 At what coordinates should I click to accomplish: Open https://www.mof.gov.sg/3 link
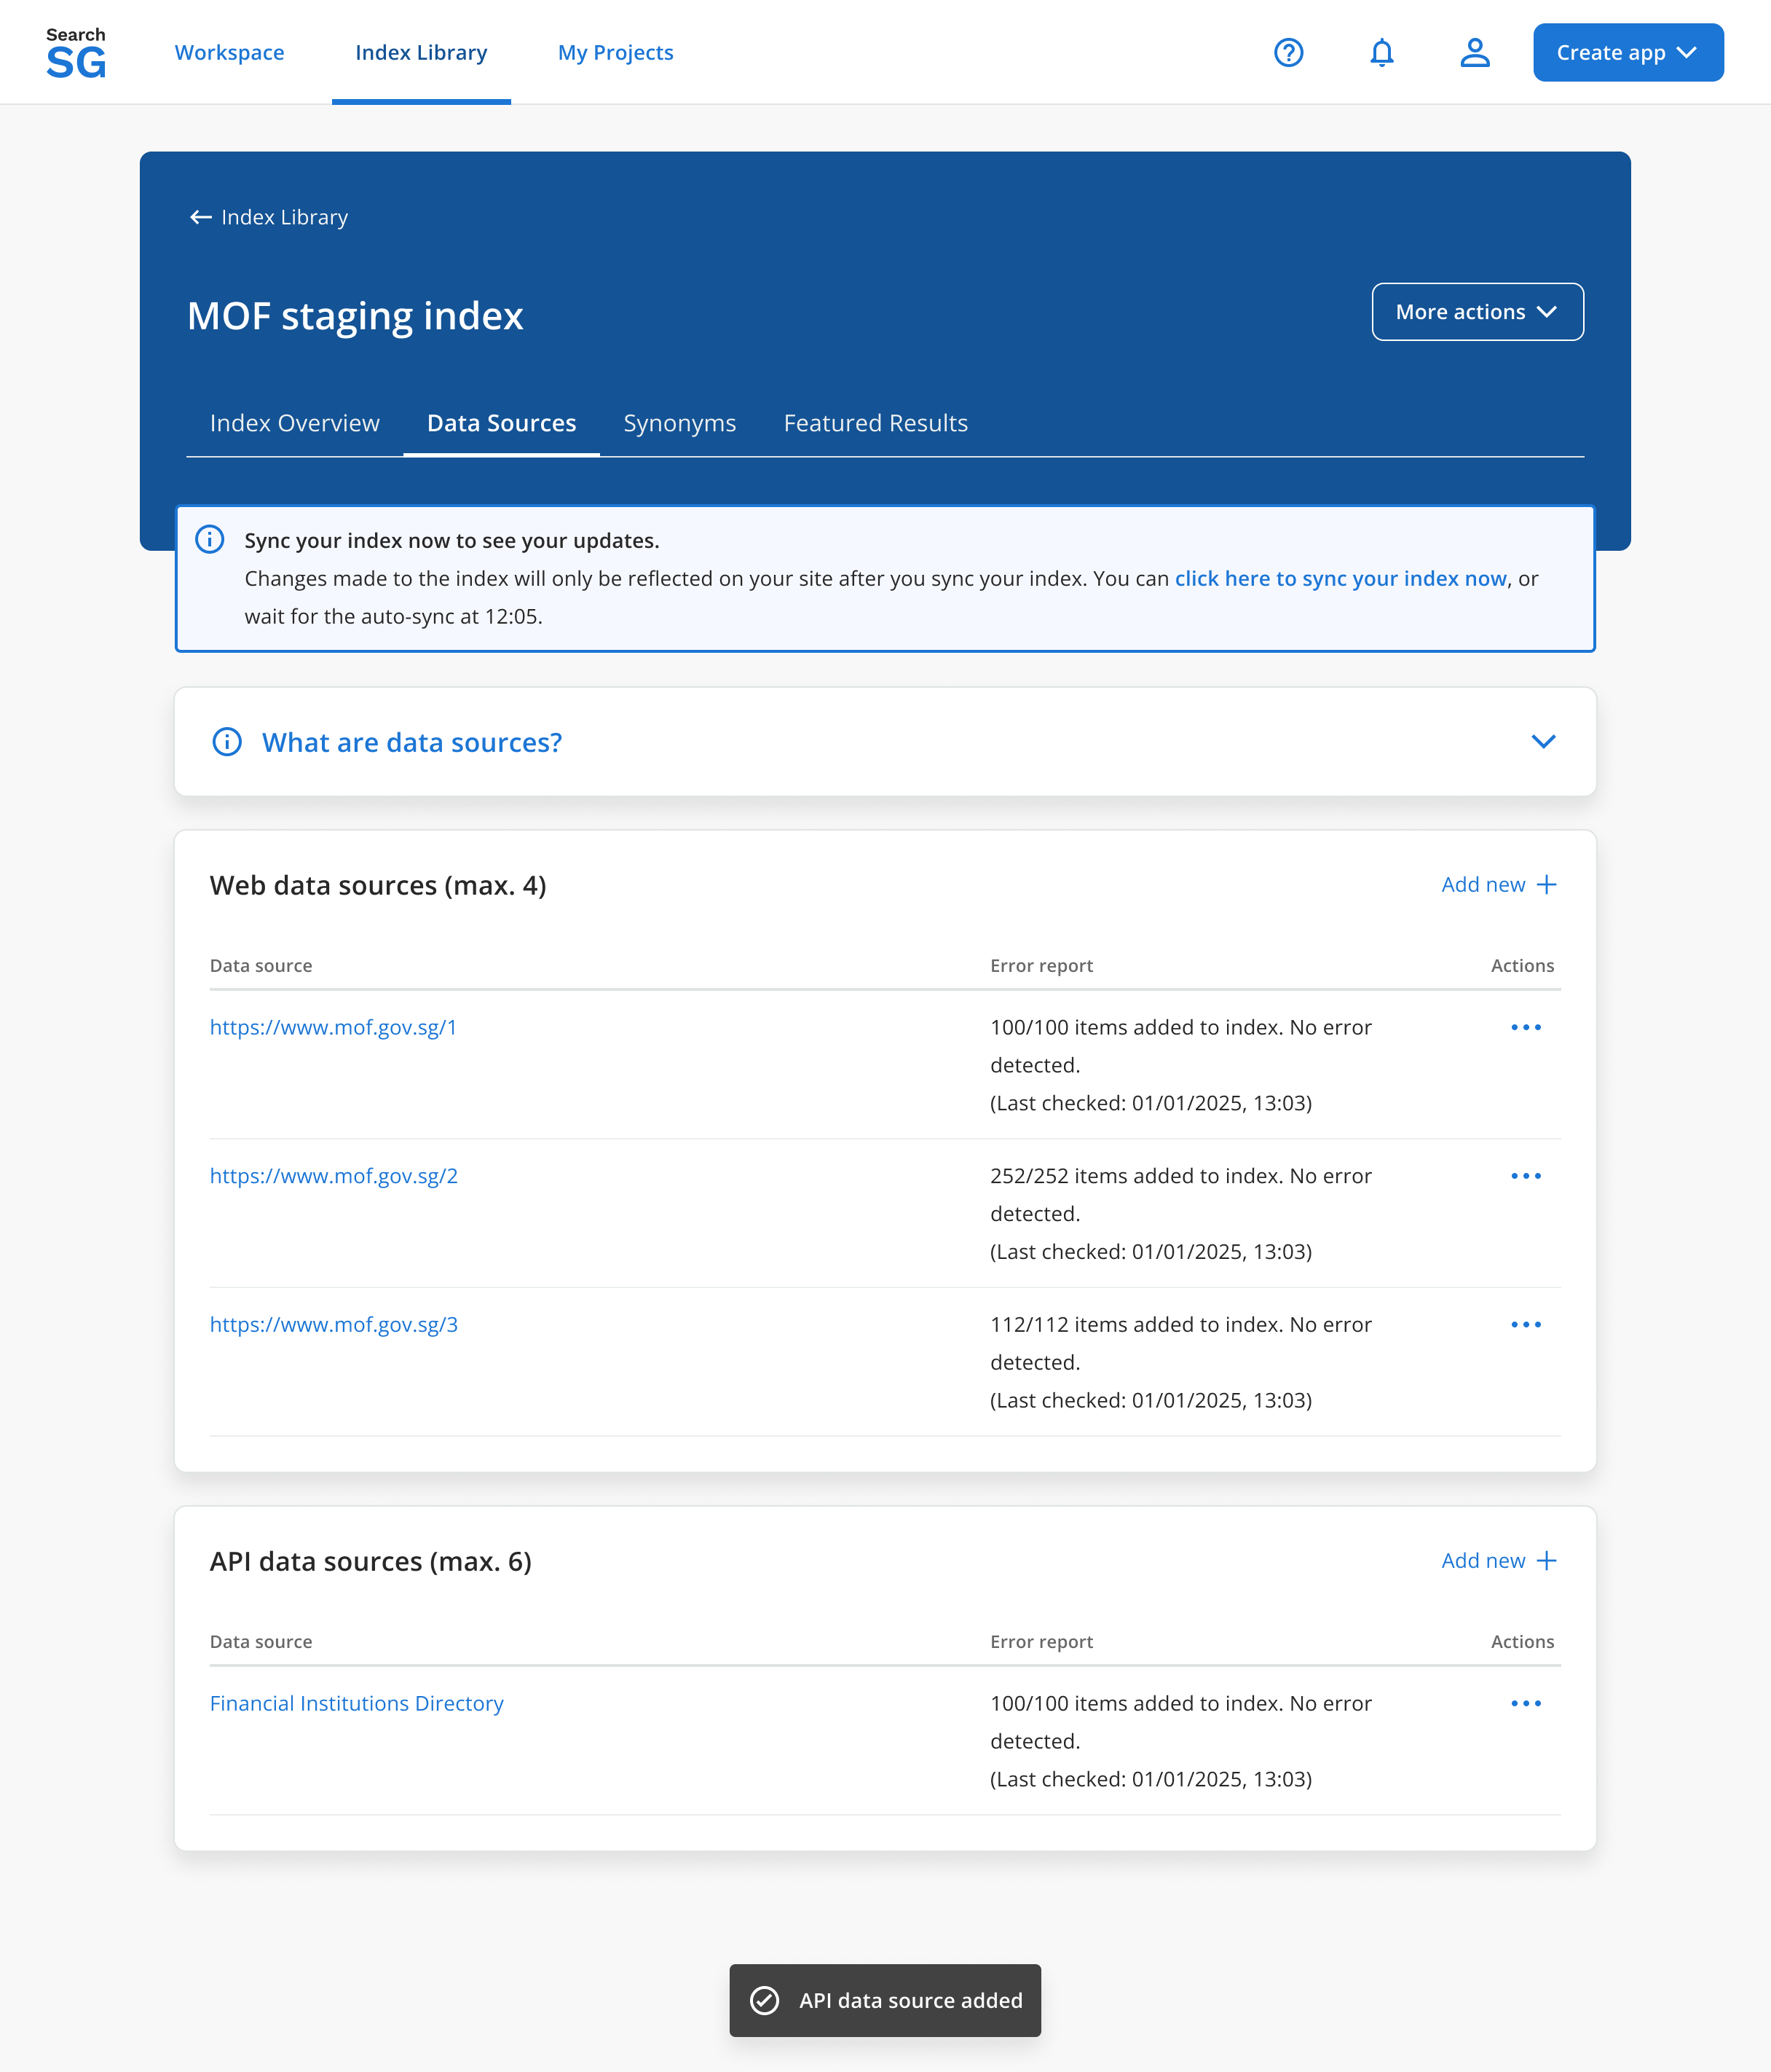(x=333, y=1324)
